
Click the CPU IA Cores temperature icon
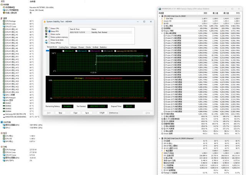[x=4, y=24]
